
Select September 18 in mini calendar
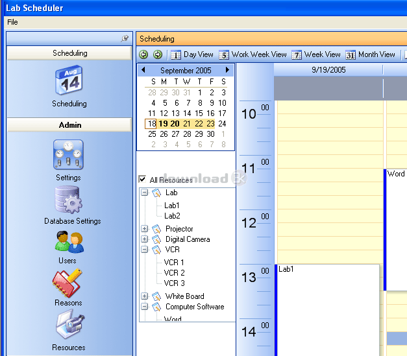[152, 124]
